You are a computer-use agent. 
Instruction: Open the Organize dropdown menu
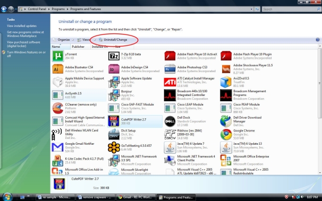pos(63,40)
